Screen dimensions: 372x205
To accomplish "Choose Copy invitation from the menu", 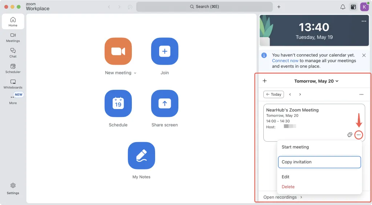I will 319,162.
